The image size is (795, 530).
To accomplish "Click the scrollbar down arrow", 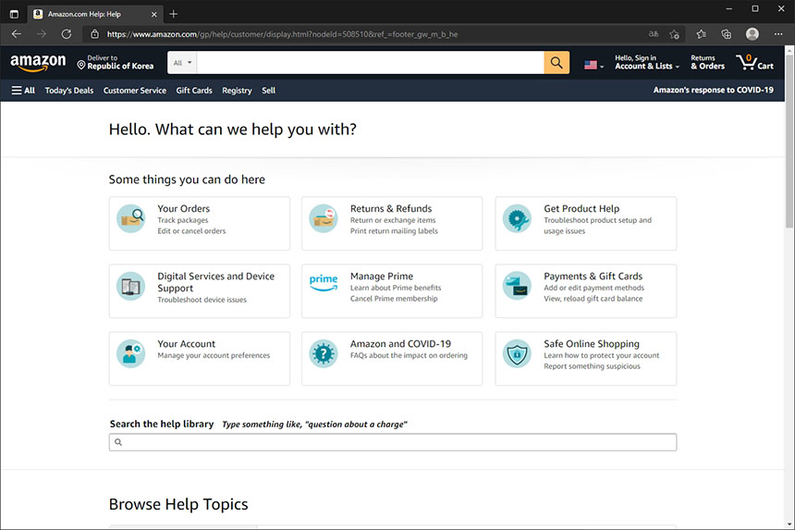I will click(x=789, y=524).
